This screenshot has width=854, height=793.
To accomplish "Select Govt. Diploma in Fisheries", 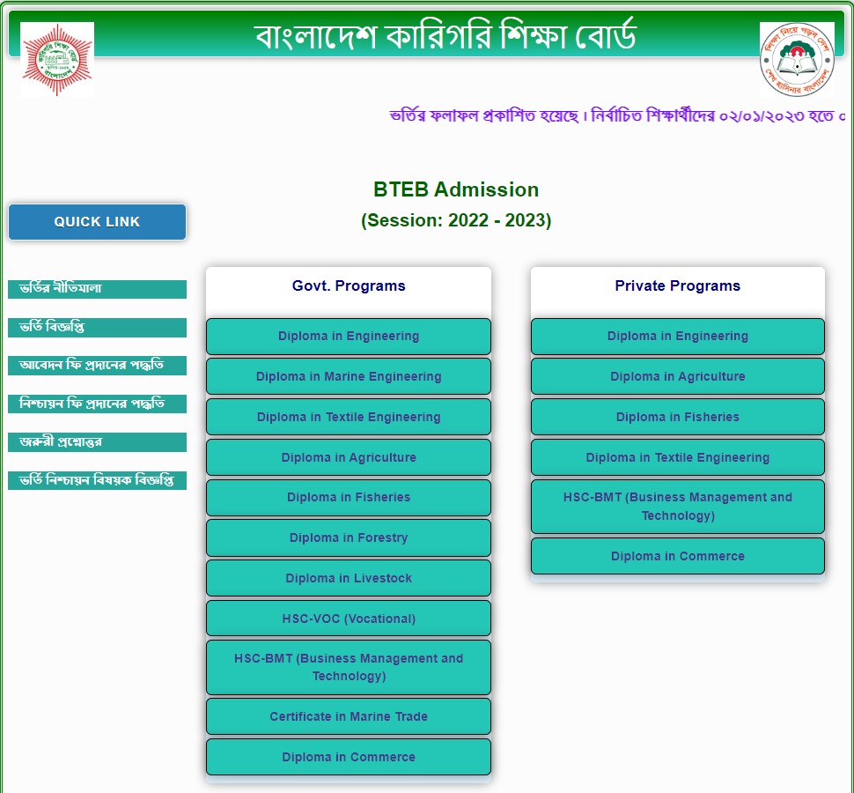I will coord(349,498).
